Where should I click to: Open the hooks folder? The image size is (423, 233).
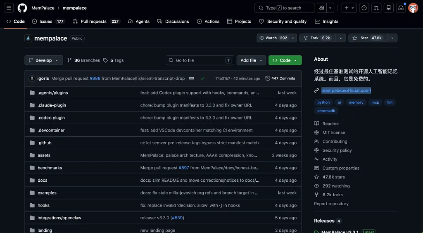click(x=44, y=205)
